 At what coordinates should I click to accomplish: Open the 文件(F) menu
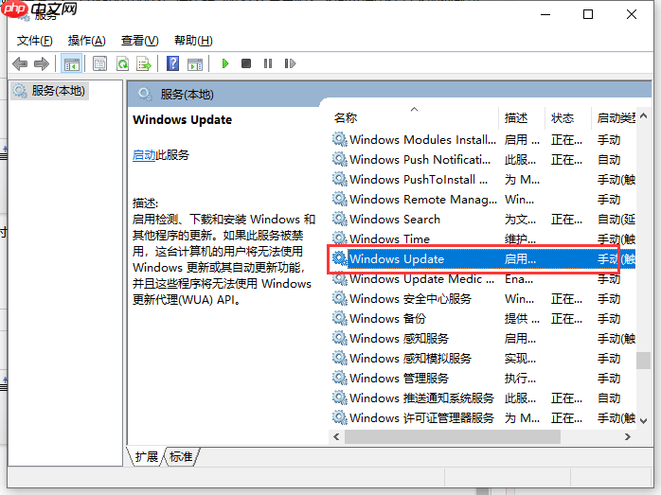point(35,41)
